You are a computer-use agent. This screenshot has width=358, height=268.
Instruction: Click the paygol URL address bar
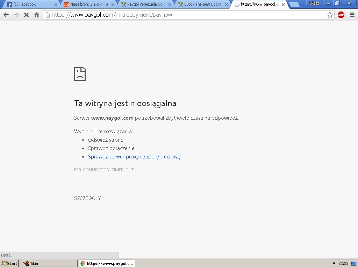pos(185,15)
